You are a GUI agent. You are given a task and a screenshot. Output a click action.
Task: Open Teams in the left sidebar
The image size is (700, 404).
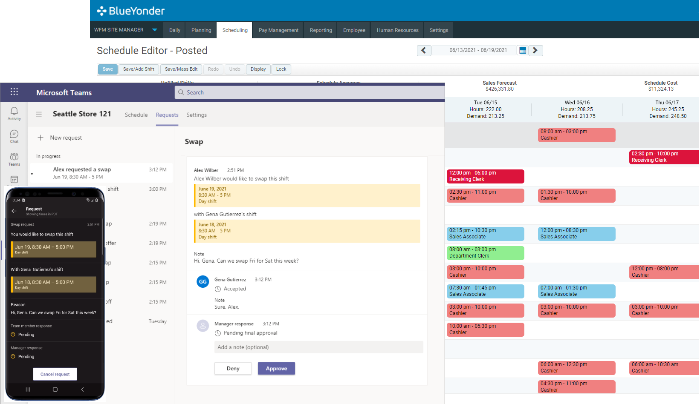[14, 159]
